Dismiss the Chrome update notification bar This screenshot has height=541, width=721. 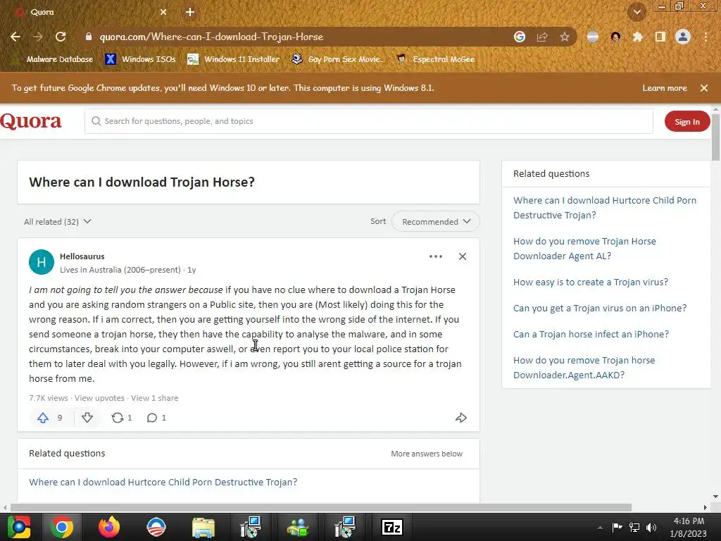pyautogui.click(x=704, y=88)
